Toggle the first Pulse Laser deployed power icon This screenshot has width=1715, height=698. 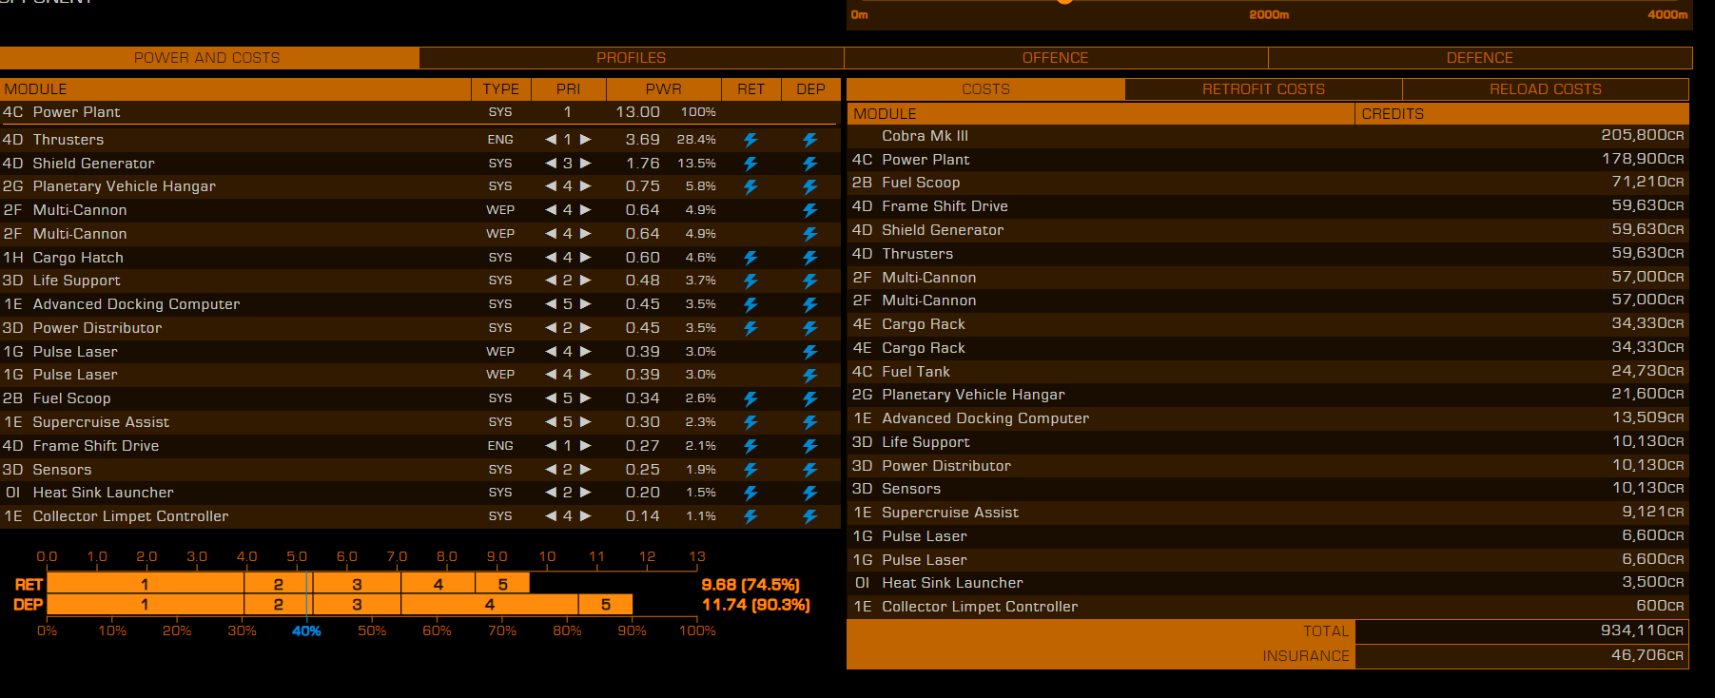(x=810, y=352)
